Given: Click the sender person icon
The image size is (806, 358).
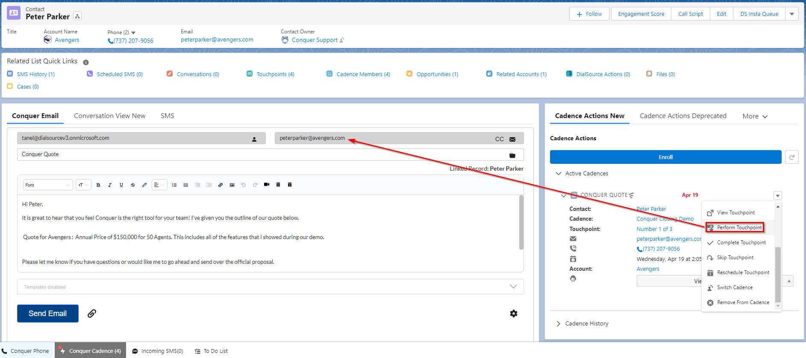Looking at the screenshot, I should pos(254,139).
